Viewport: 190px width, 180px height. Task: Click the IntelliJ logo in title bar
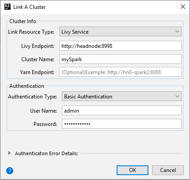pos(8,7)
